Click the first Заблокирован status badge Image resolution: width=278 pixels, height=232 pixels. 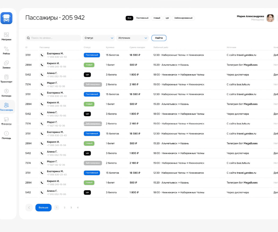point(93,85)
